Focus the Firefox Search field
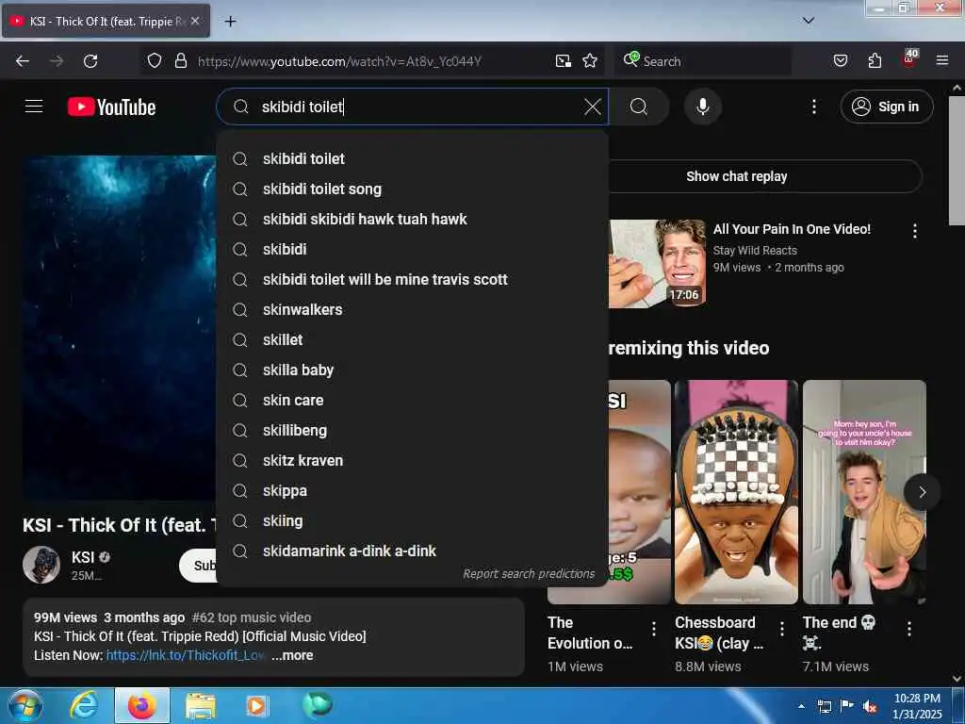This screenshot has width=965, height=724. click(703, 61)
